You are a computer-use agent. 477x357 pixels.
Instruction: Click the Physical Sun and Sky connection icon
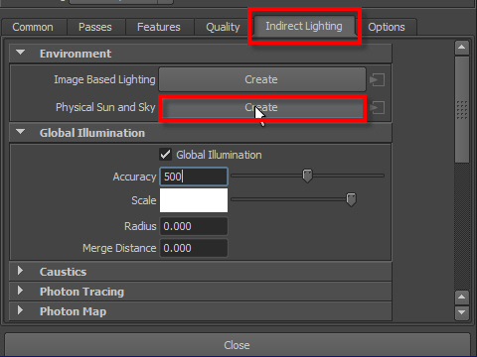point(377,108)
